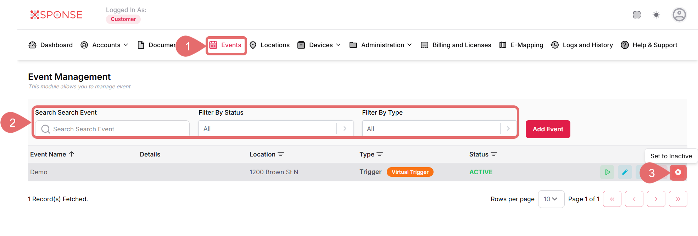Open the user profile avatar menu
Screen dimensions: 698x236
679,15
